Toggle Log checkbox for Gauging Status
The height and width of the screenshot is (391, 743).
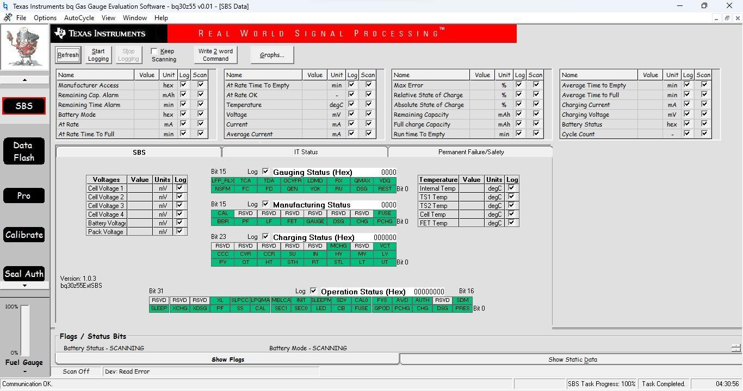coord(265,172)
